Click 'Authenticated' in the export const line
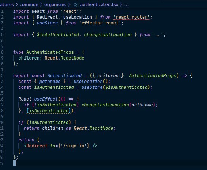The height and width of the screenshot is (170, 207). tap(64, 76)
